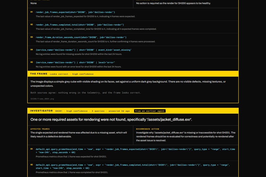This screenshot has height=177, width=266.
Task: Click the level="error" log query for SH200
Action: pos(75,62)
